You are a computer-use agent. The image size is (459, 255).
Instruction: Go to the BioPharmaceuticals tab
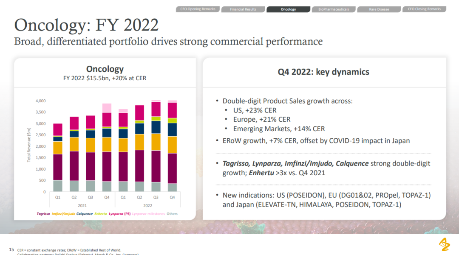click(334, 9)
